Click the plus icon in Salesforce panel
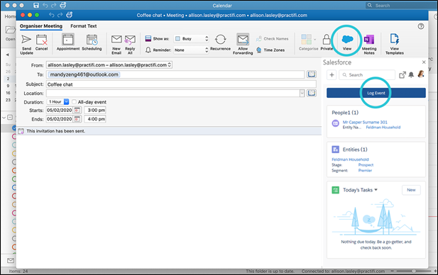This screenshot has width=438, height=275. click(332, 74)
